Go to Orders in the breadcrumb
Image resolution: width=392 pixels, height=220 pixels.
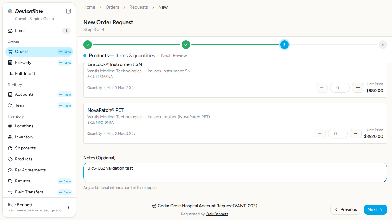[112, 7]
